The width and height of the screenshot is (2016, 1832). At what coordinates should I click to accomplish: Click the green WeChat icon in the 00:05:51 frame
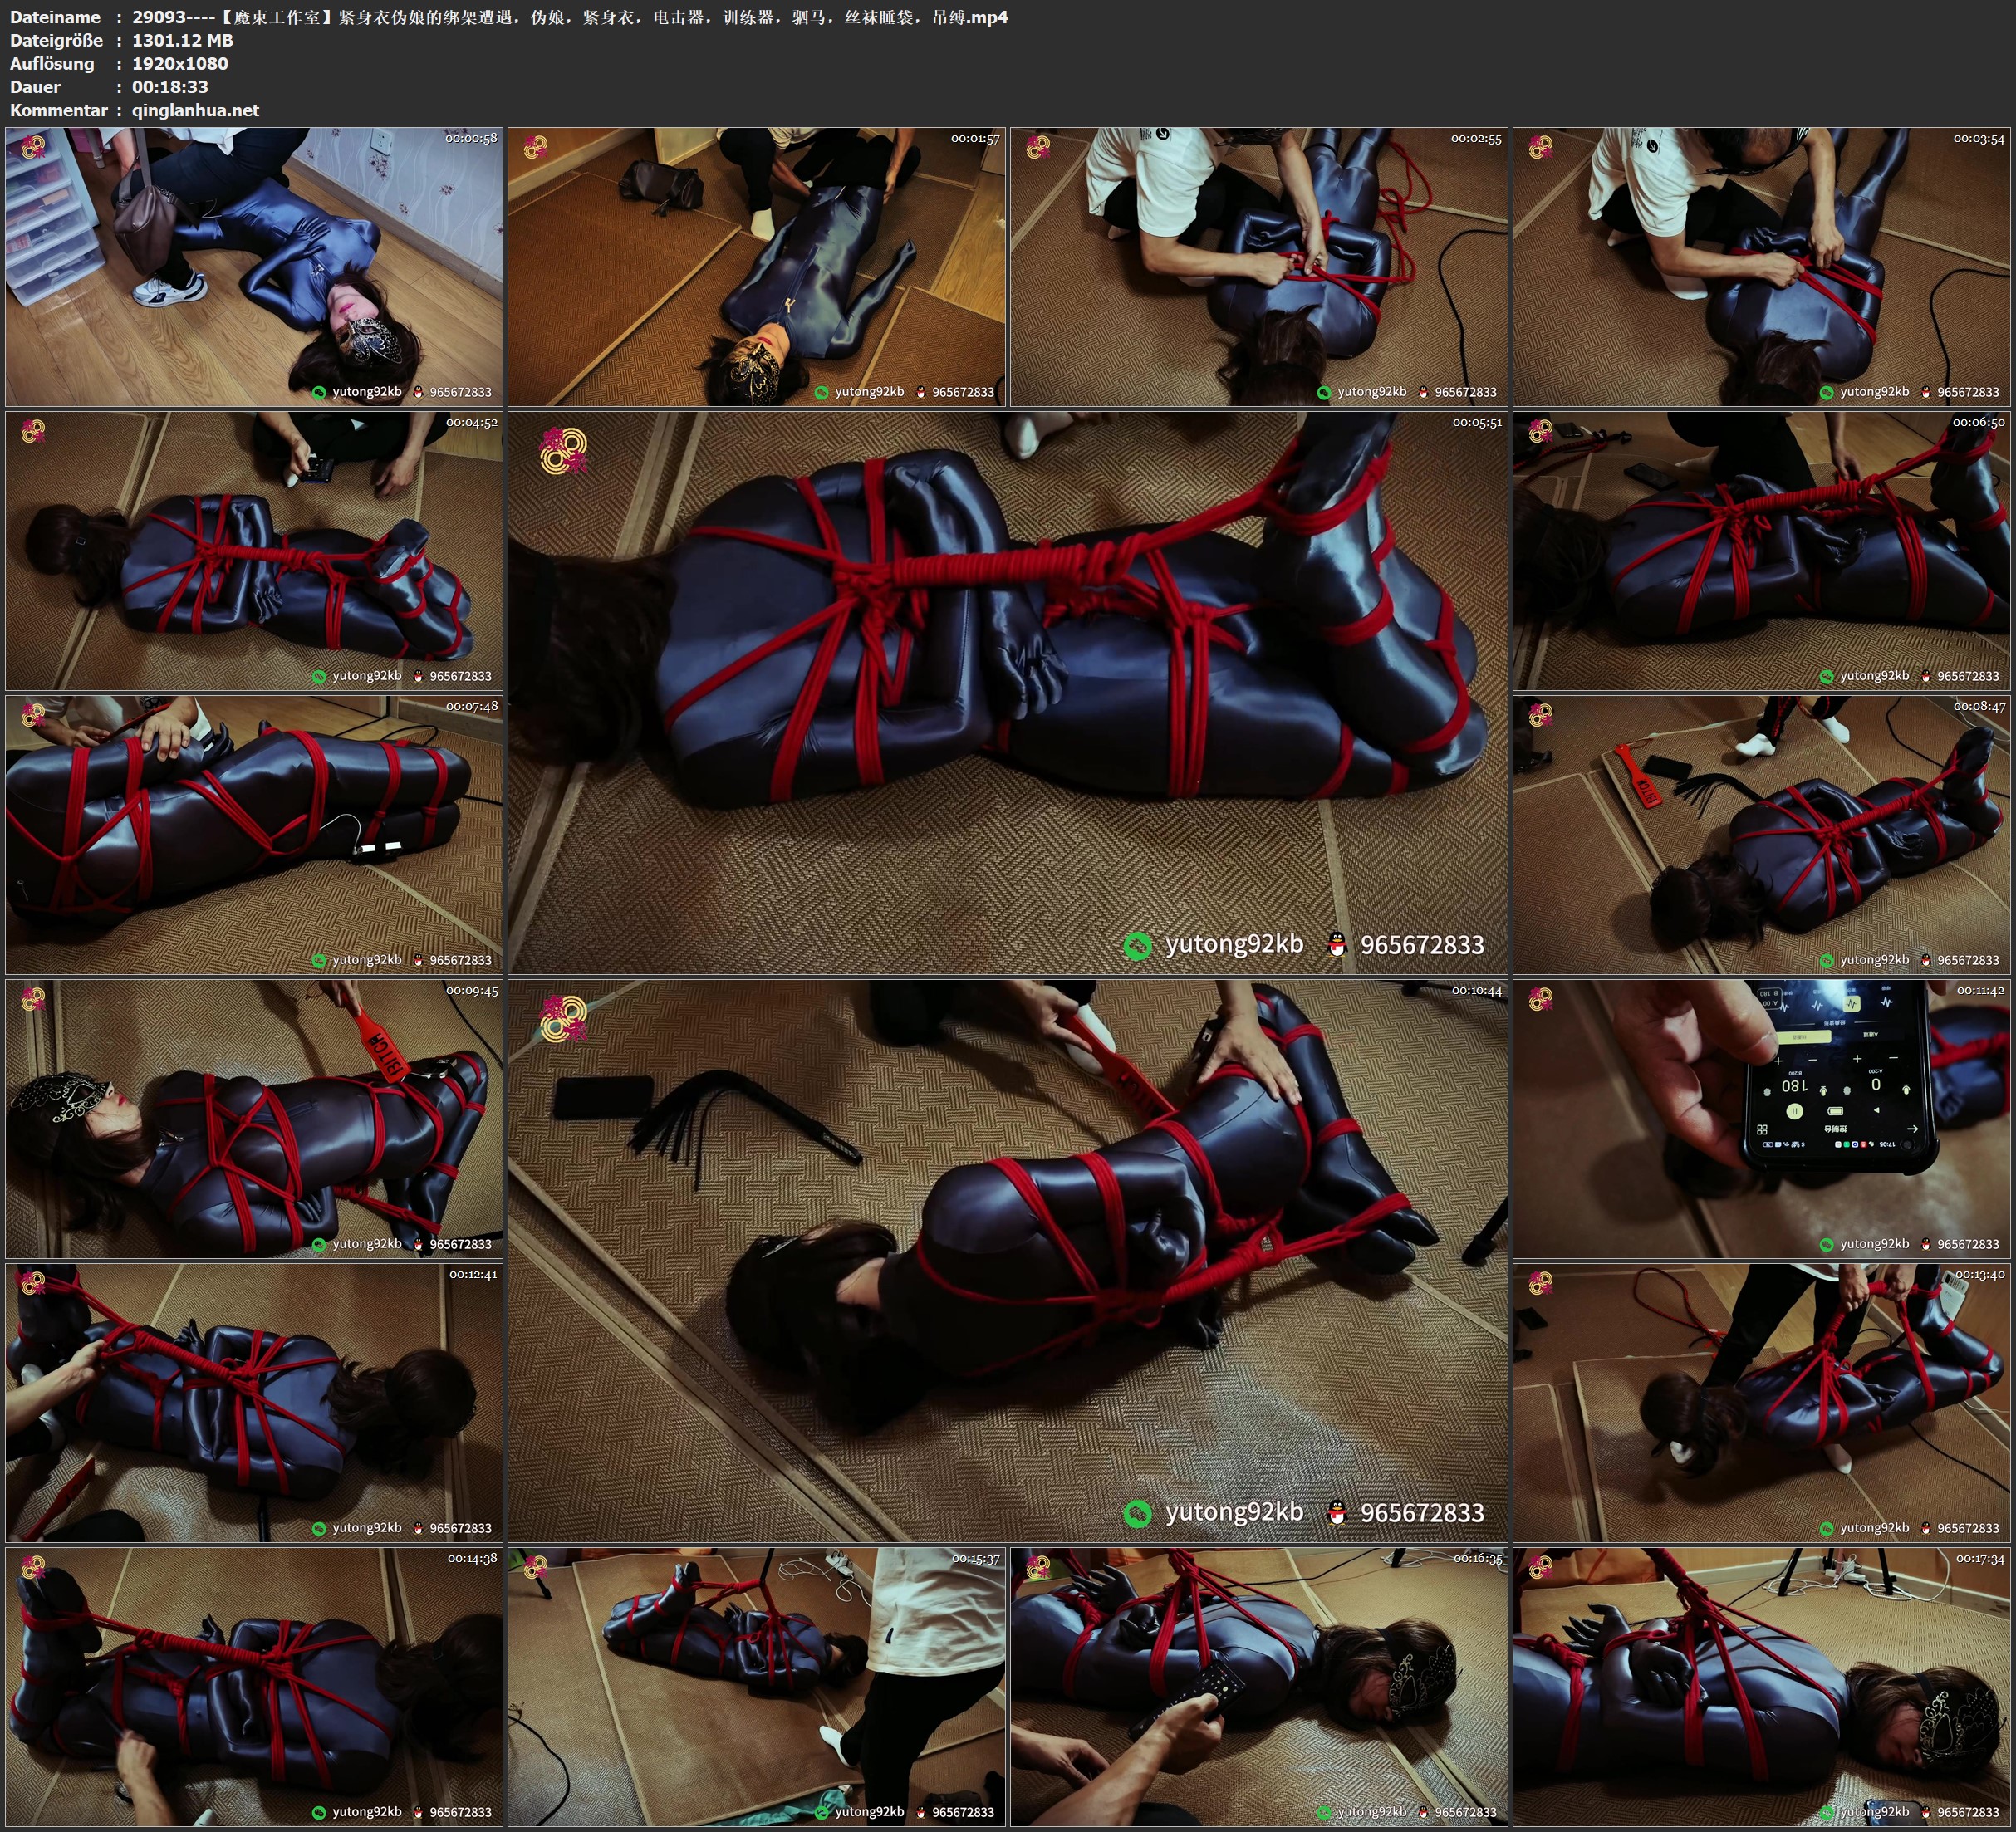tap(1137, 945)
